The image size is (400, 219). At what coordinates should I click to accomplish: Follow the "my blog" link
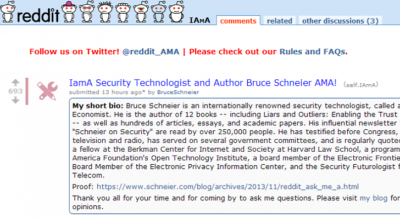[x=373, y=198]
